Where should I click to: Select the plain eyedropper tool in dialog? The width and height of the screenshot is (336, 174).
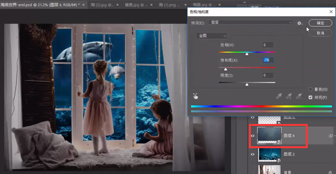[x=279, y=96]
